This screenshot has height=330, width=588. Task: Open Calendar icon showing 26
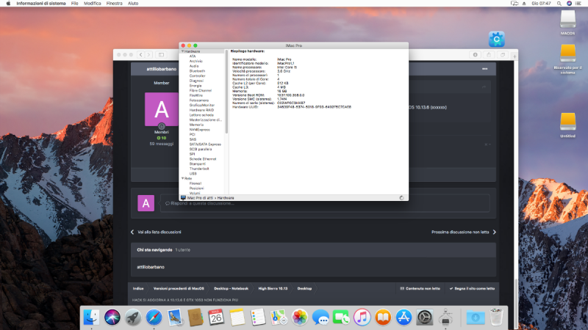tap(216, 318)
